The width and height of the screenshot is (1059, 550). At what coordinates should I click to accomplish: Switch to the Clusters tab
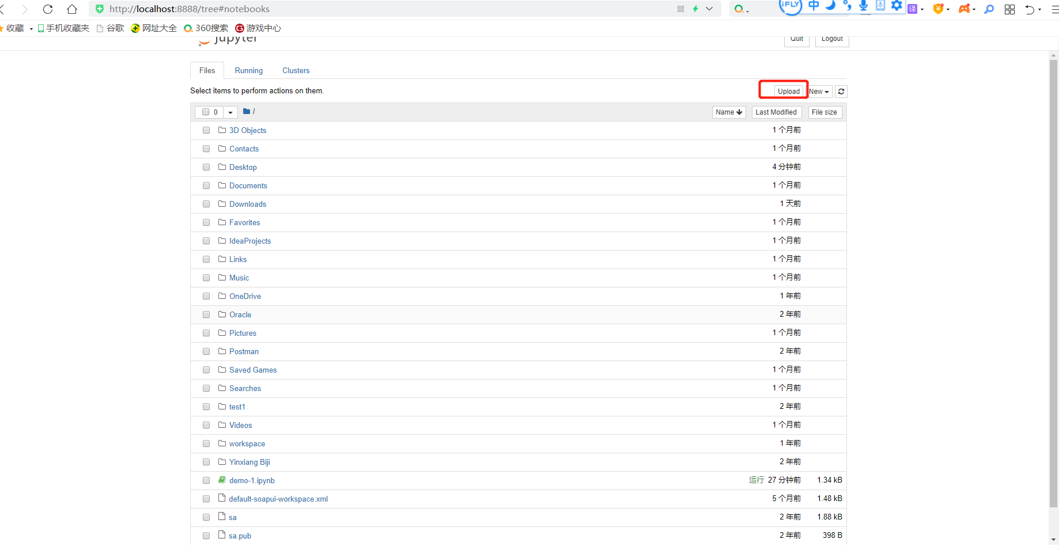(x=296, y=70)
